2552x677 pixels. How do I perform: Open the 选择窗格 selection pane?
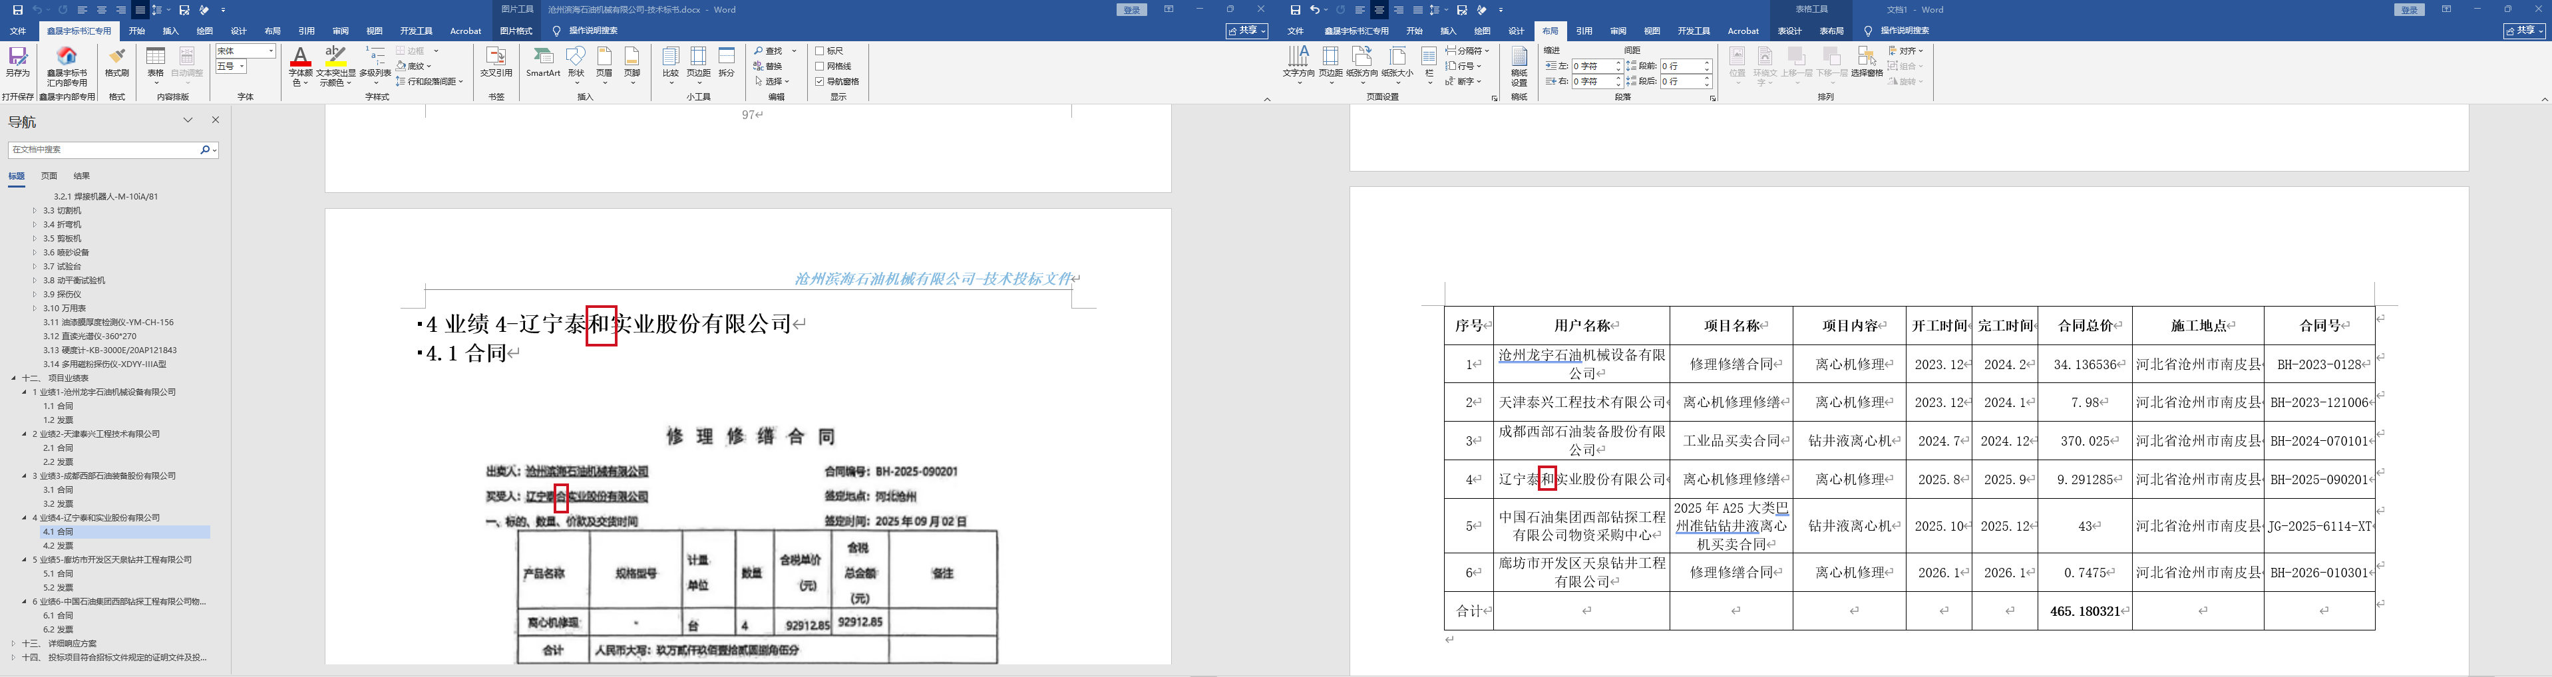1867,61
